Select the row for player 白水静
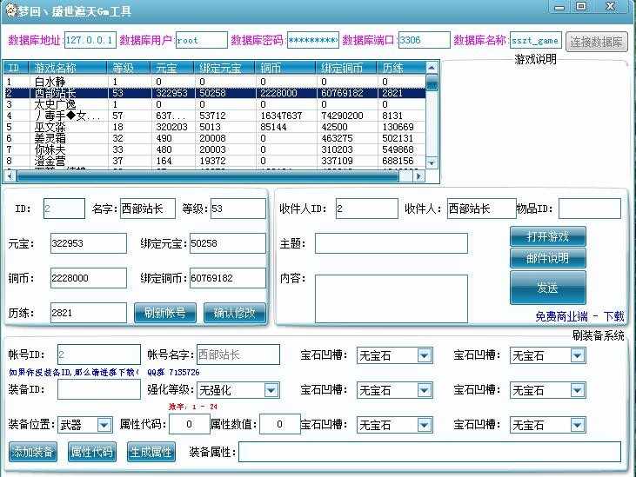Screen dimensions: 636x477 (215, 82)
